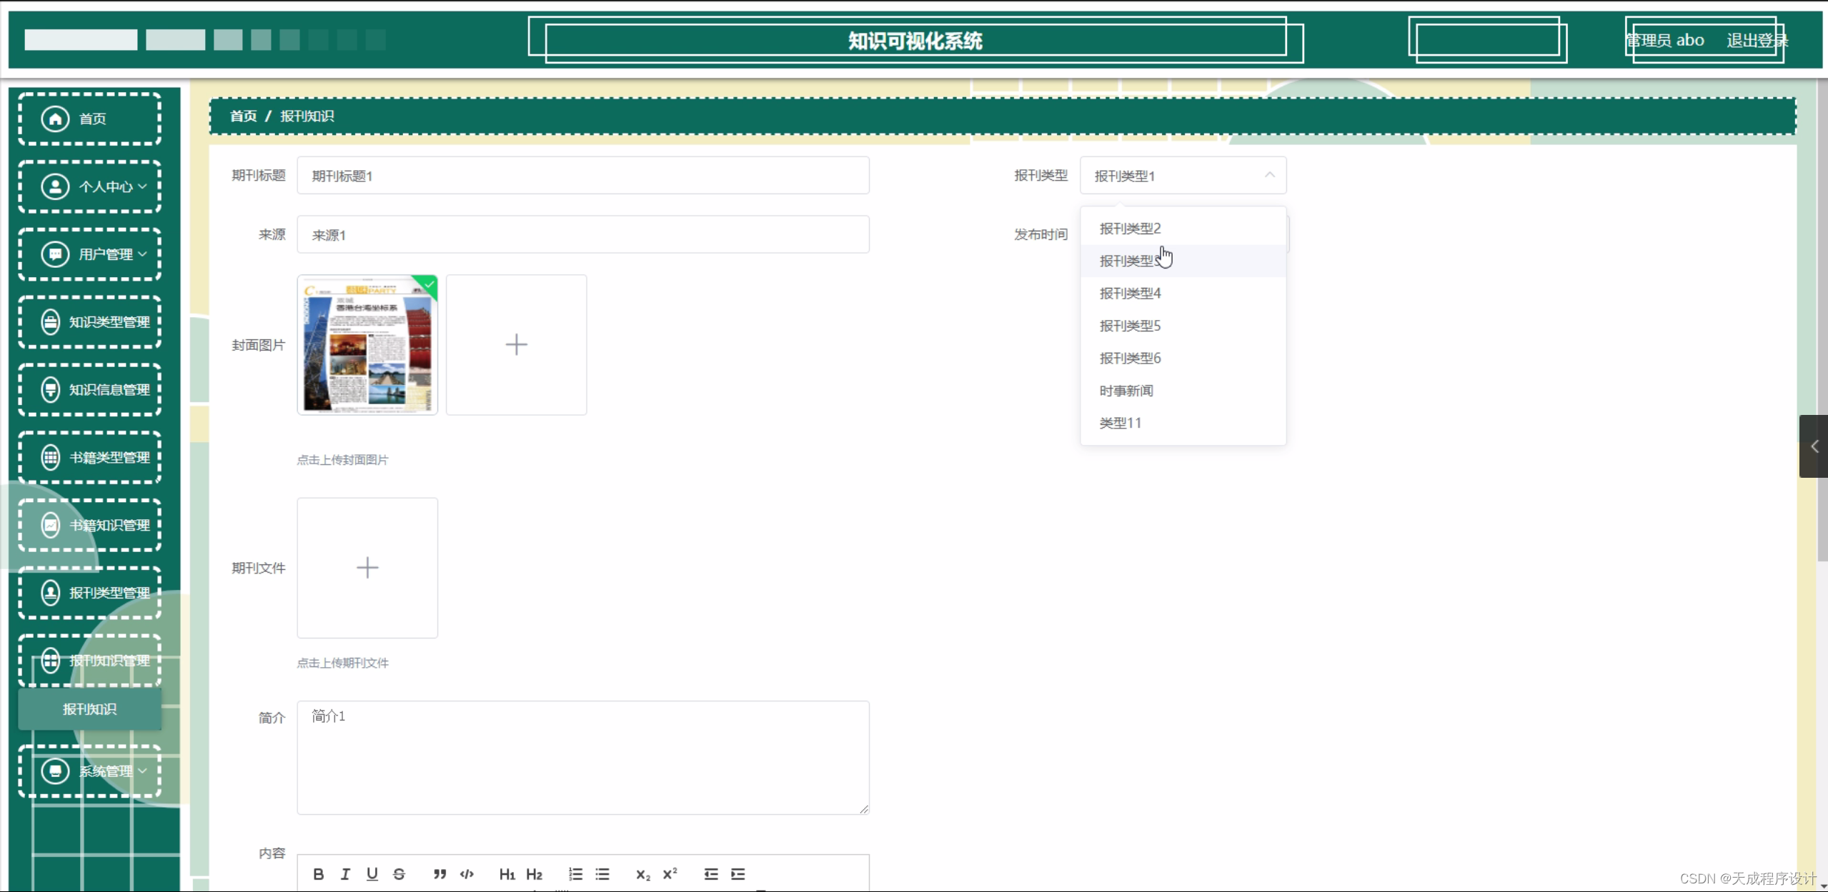Create ordered list in the editor

point(575,874)
